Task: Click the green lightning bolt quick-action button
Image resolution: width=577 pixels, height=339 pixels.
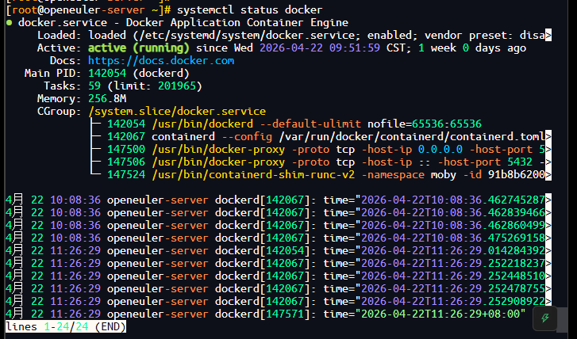Action: (x=545, y=318)
